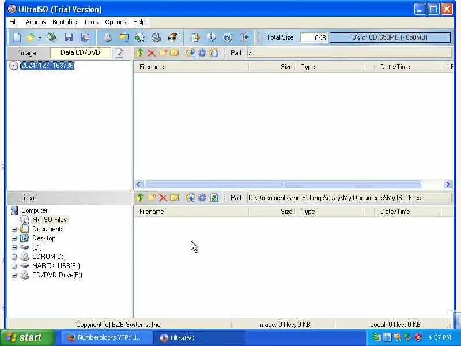Click the Total Size 0KB field
Screen dimensions: 461x346
313,37
